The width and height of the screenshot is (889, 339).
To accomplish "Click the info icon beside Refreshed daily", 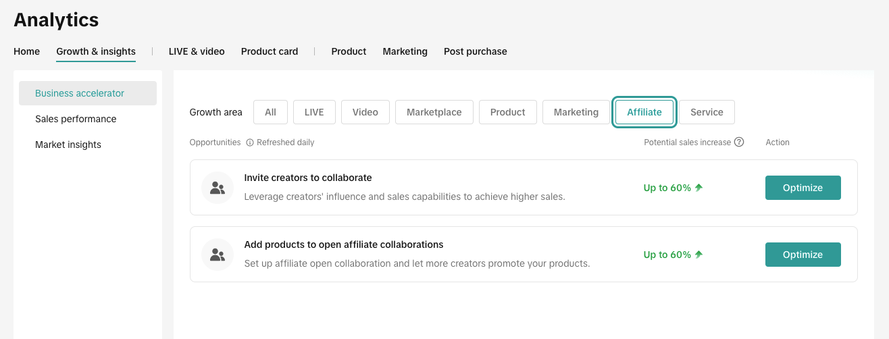I will coord(250,142).
